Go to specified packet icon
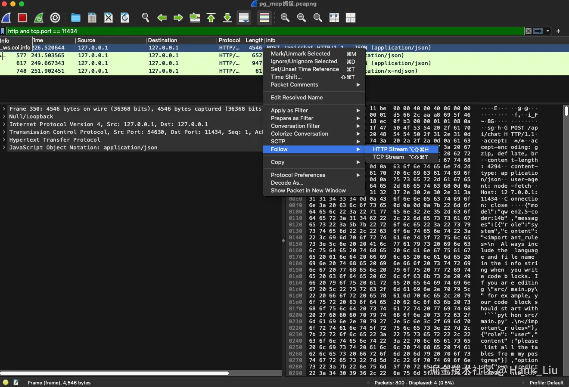This screenshot has width=569, height=387. (195, 18)
